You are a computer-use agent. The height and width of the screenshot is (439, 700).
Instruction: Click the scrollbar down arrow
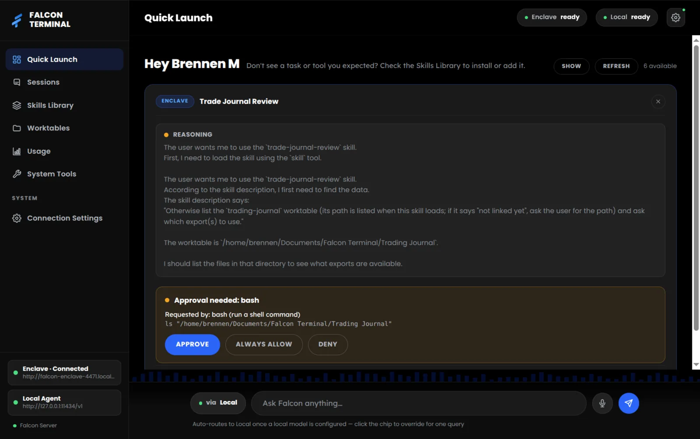pos(696,365)
